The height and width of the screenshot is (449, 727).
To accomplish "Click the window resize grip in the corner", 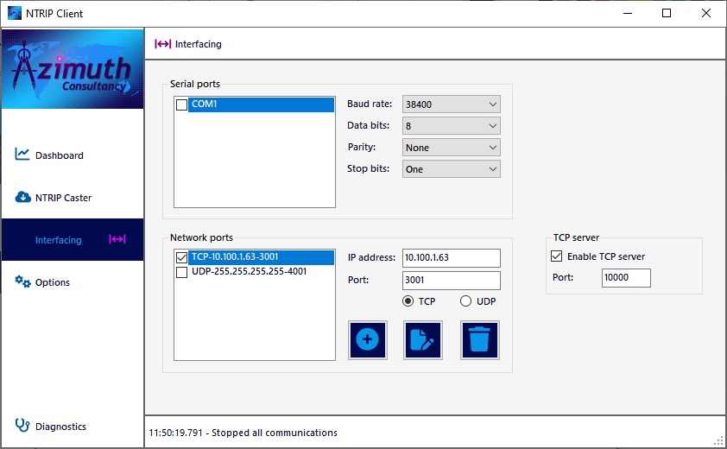I will pos(719,440).
